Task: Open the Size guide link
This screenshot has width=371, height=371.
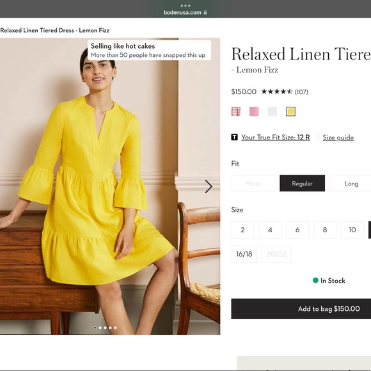Action: [338, 138]
